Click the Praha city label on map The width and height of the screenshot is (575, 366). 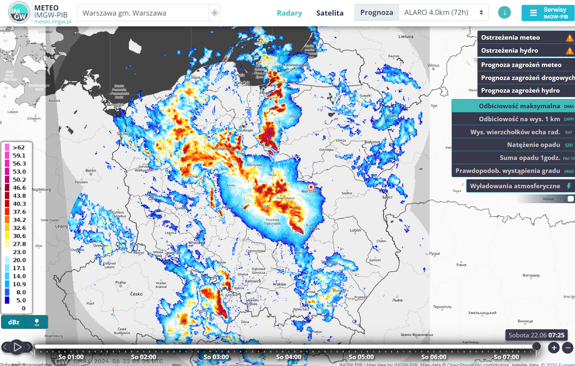tap(120, 282)
